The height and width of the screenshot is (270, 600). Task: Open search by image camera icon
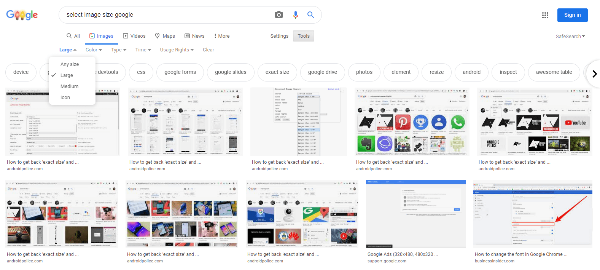[279, 15]
